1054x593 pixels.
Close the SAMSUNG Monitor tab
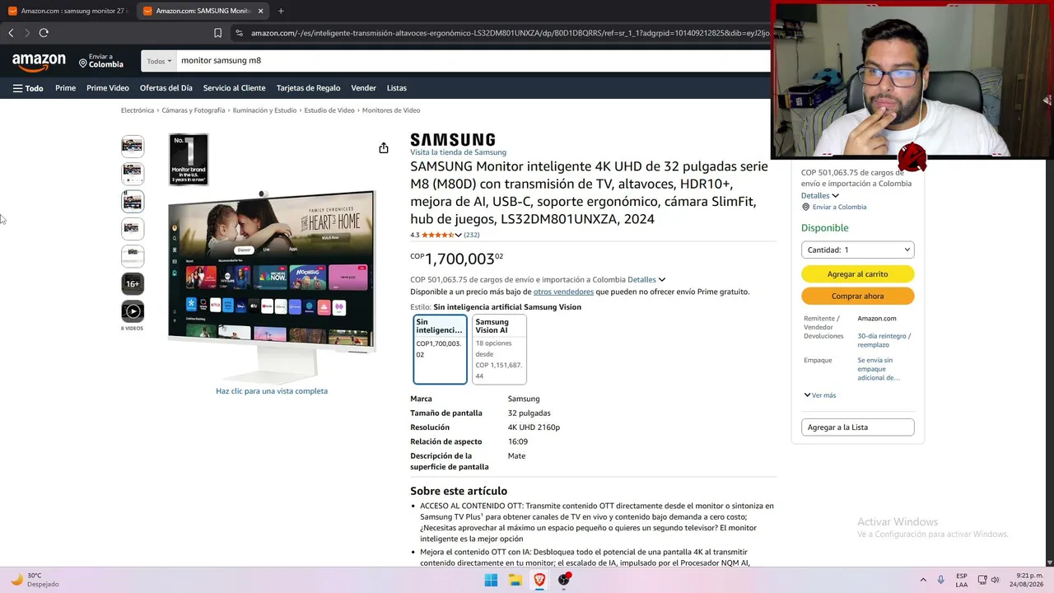[261, 11]
